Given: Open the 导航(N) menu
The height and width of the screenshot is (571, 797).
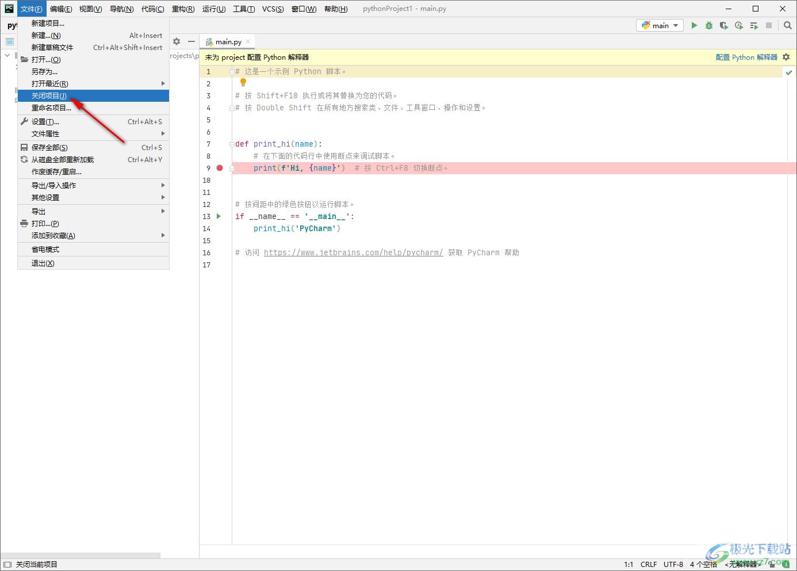Looking at the screenshot, I should coord(121,9).
